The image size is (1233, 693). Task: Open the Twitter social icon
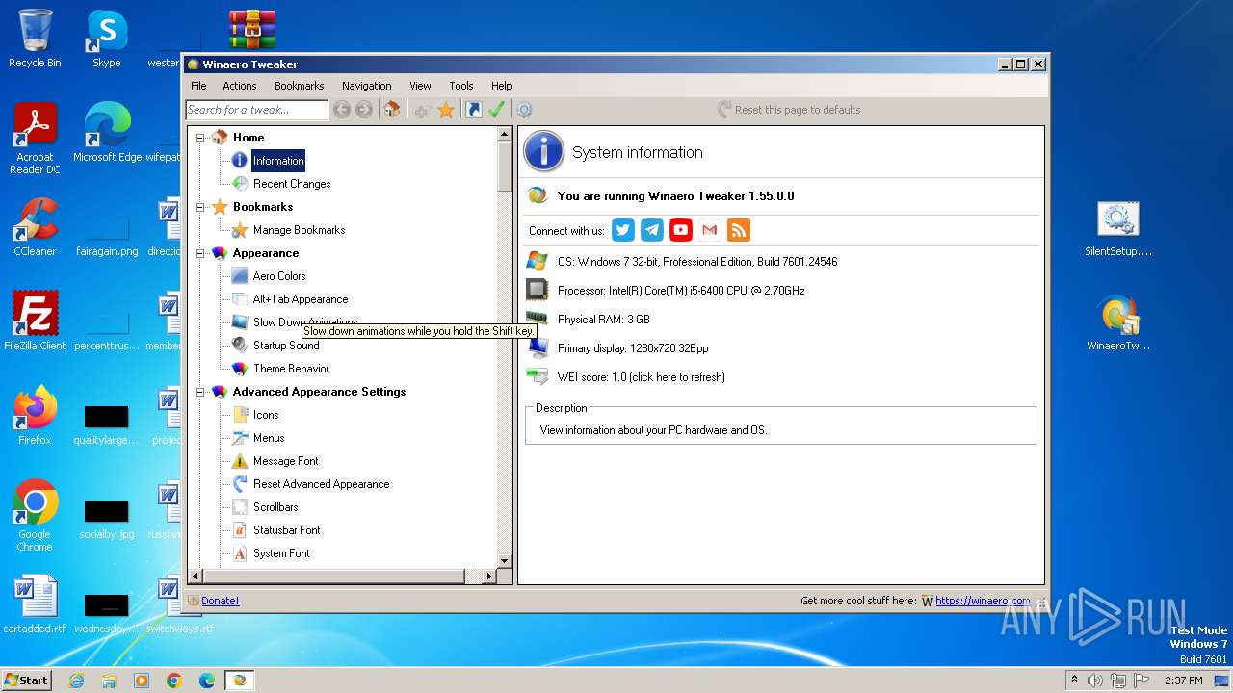click(x=623, y=230)
